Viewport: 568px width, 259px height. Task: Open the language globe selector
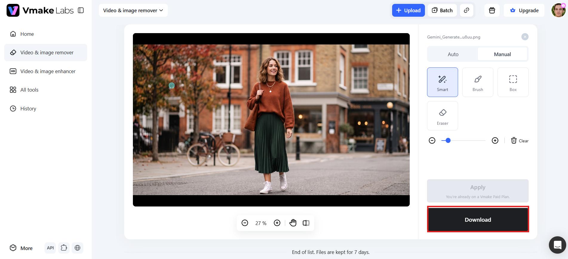[x=77, y=248]
